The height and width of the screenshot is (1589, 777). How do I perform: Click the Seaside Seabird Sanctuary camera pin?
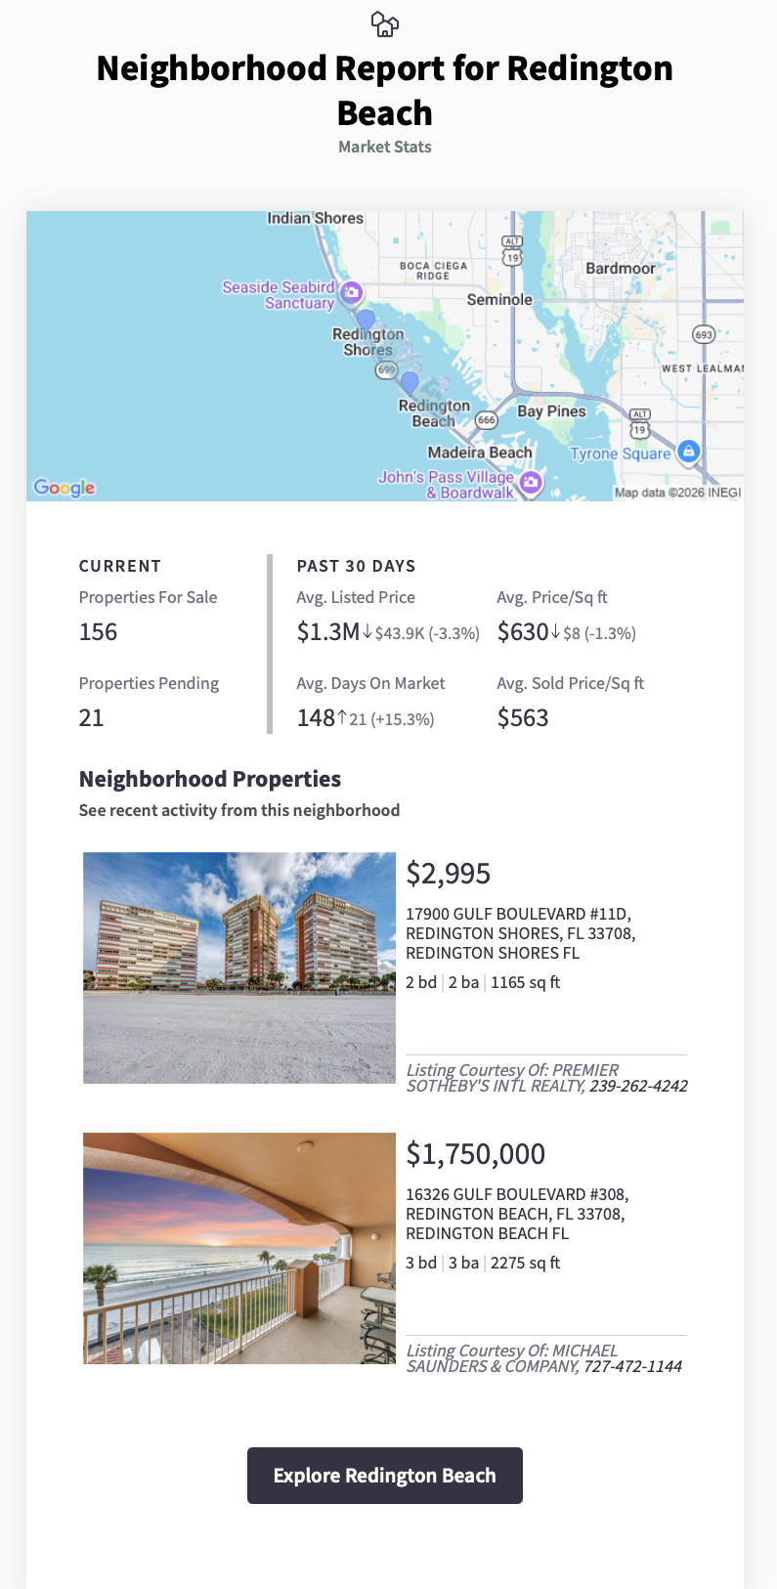pyautogui.click(x=352, y=291)
